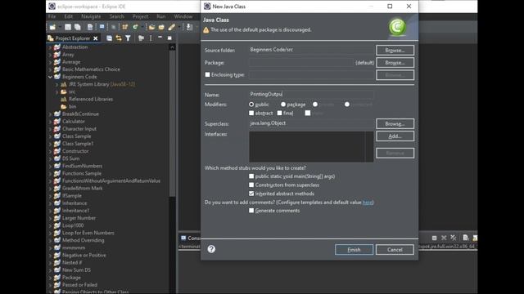The width and height of the screenshot is (524, 294).
Task: Enable the Enclosing type checkbox
Action: 207,74
